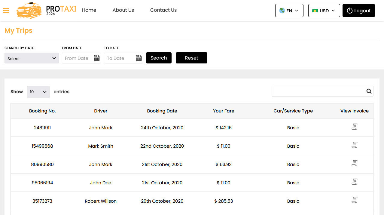Open the To Date calendar picker
Screen dimensions: 384x215
(x=139, y=58)
